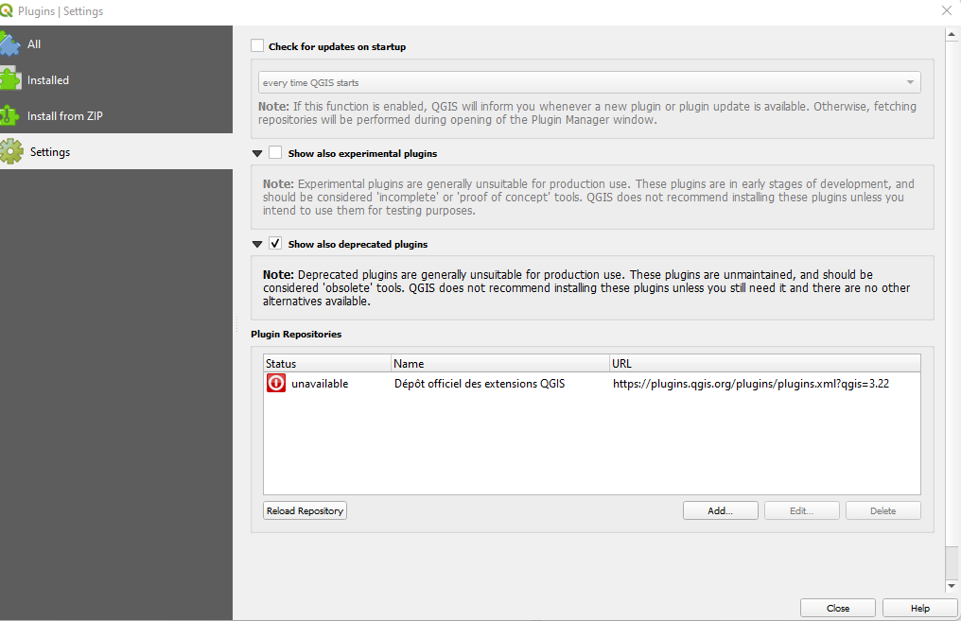Click the Edit... repository button
This screenshot has width=961, height=621.
(802, 510)
